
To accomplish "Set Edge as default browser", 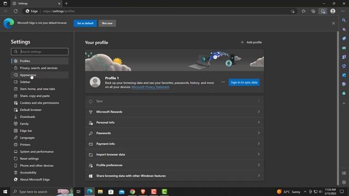I will coord(85,23).
